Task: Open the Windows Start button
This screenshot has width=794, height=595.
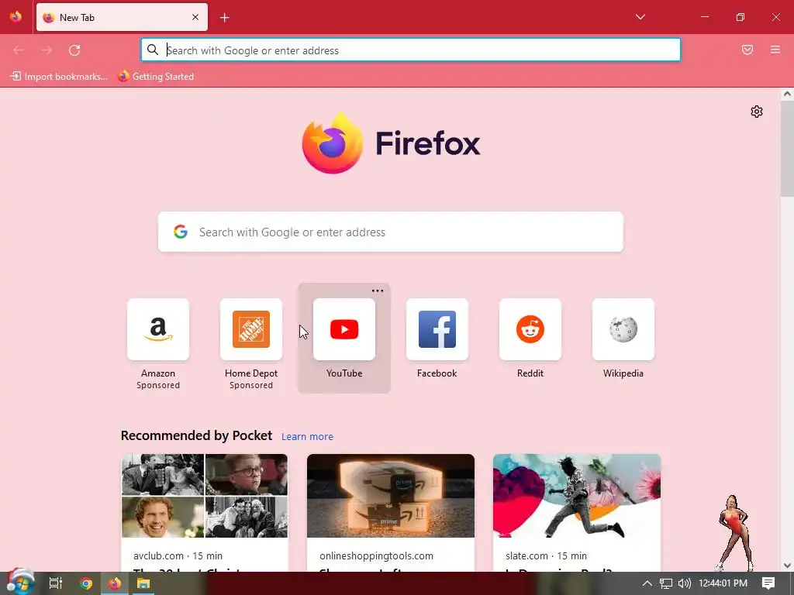Action: (20, 582)
